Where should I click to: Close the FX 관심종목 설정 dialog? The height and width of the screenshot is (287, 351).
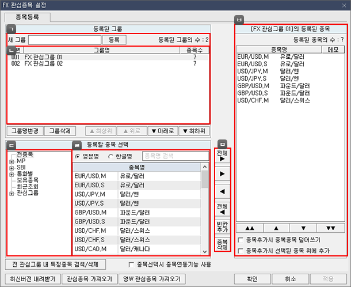pos(344,5)
